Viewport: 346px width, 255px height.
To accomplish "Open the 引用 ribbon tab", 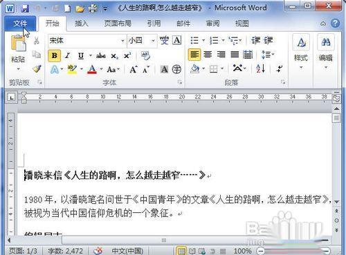I will (x=154, y=23).
